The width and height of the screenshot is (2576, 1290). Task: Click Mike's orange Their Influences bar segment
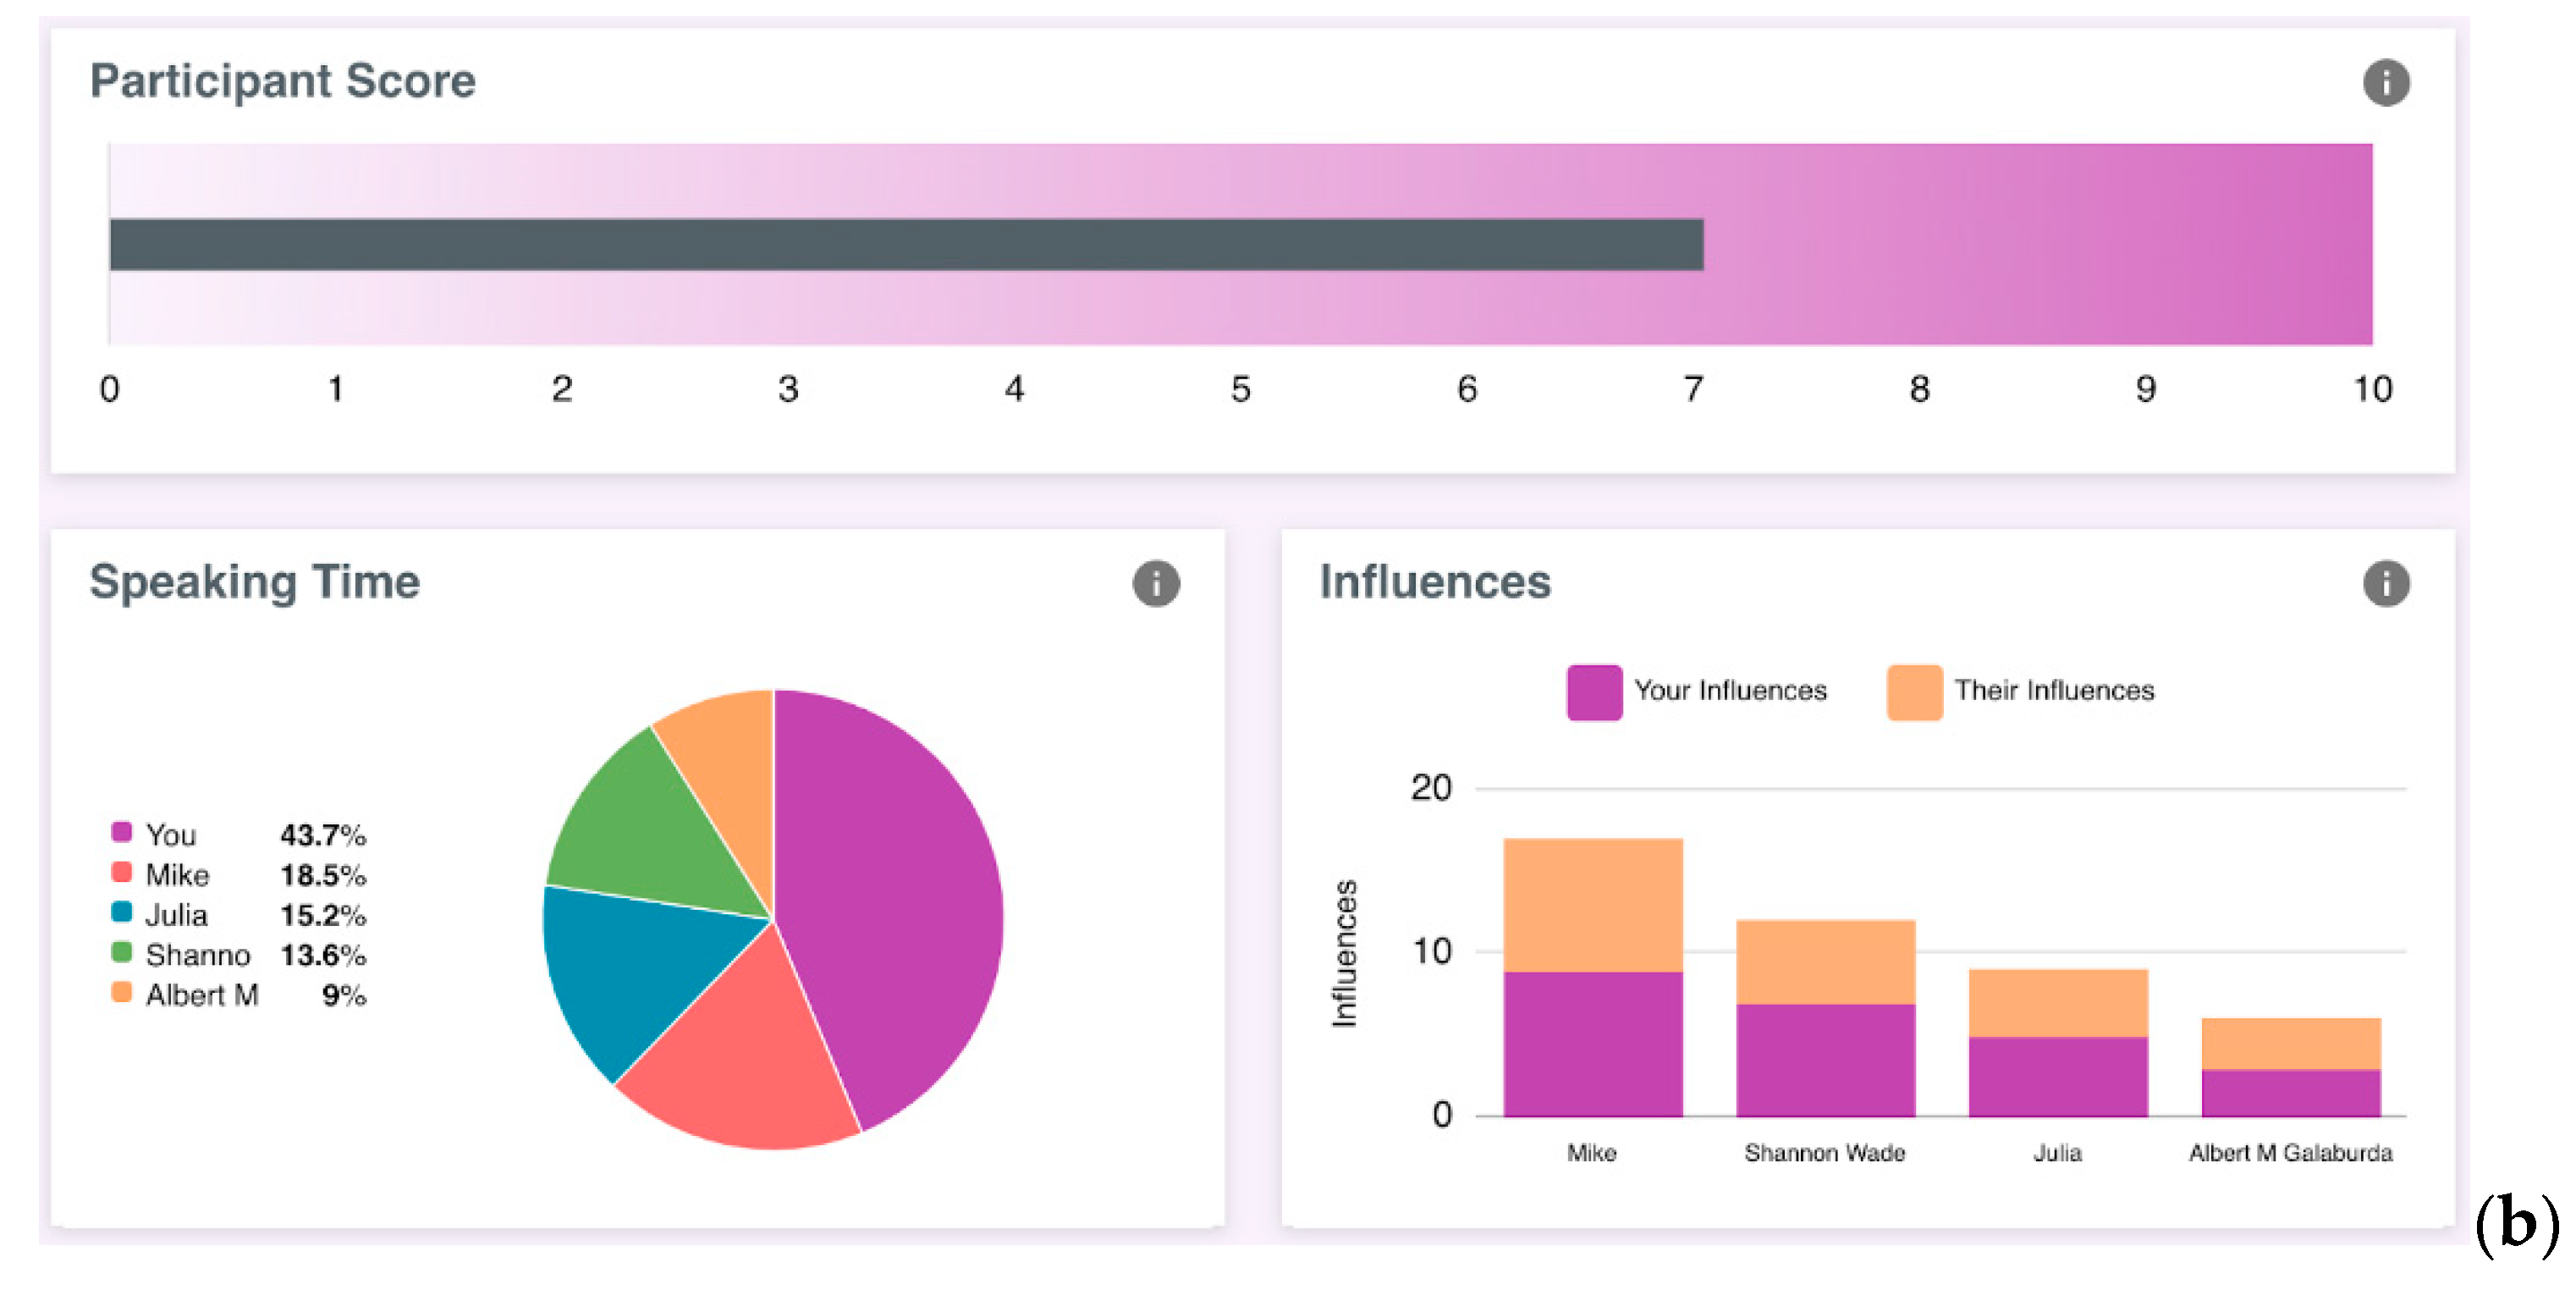(x=1592, y=904)
